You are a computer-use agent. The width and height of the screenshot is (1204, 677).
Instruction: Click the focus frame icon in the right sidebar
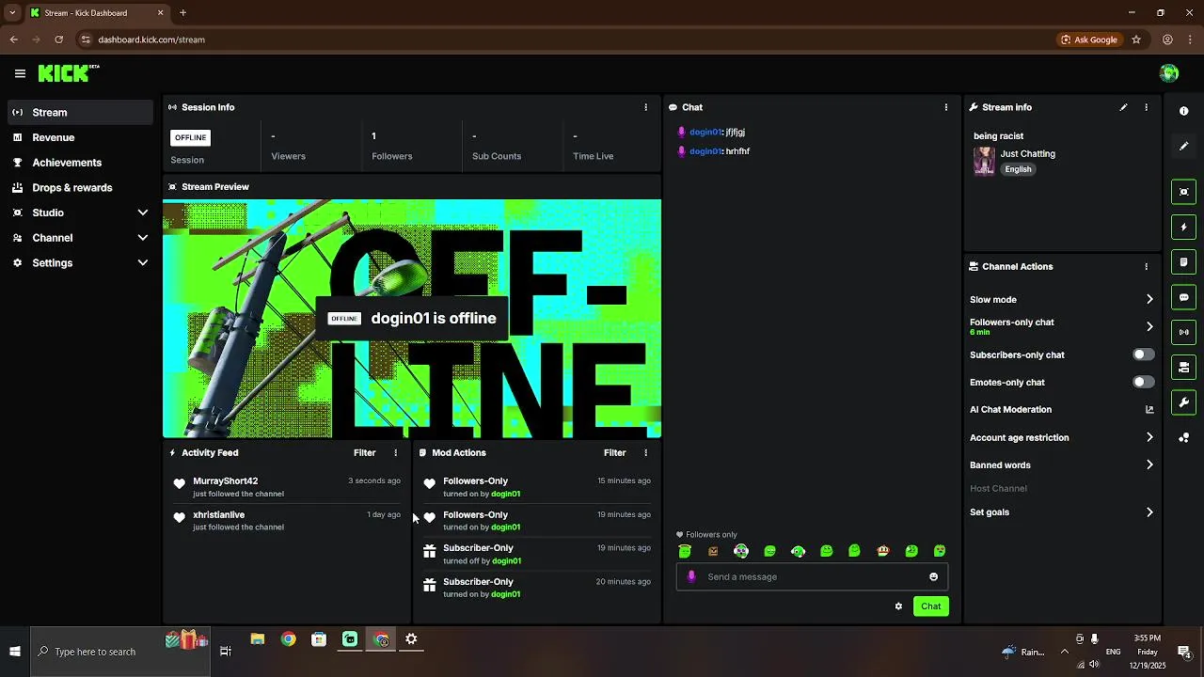click(1183, 192)
